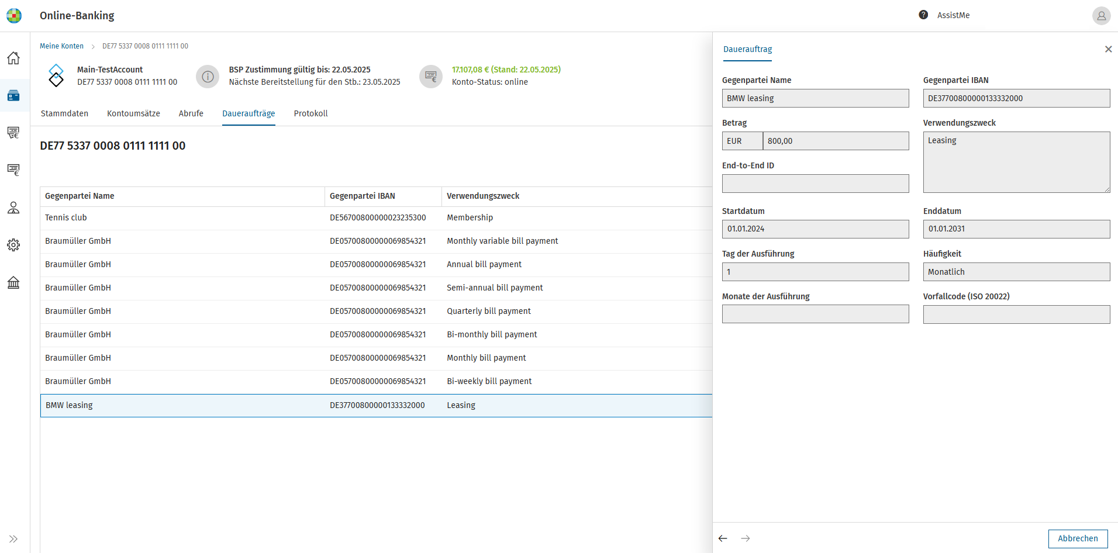Click the Abbrechen button
Image resolution: width=1118 pixels, height=553 pixels.
pos(1078,538)
